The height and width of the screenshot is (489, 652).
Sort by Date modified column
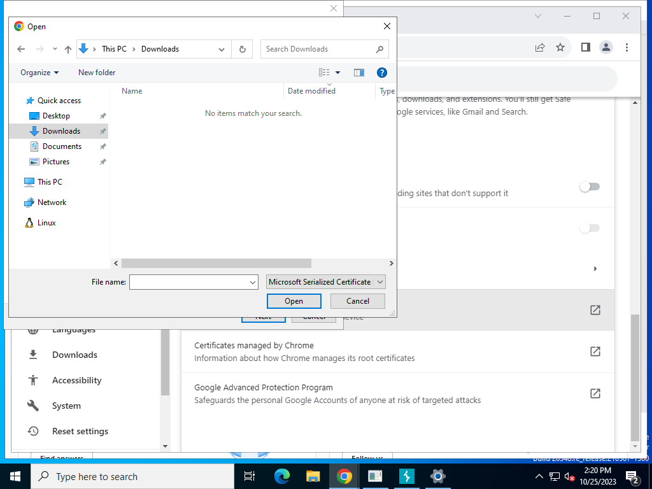tap(311, 90)
